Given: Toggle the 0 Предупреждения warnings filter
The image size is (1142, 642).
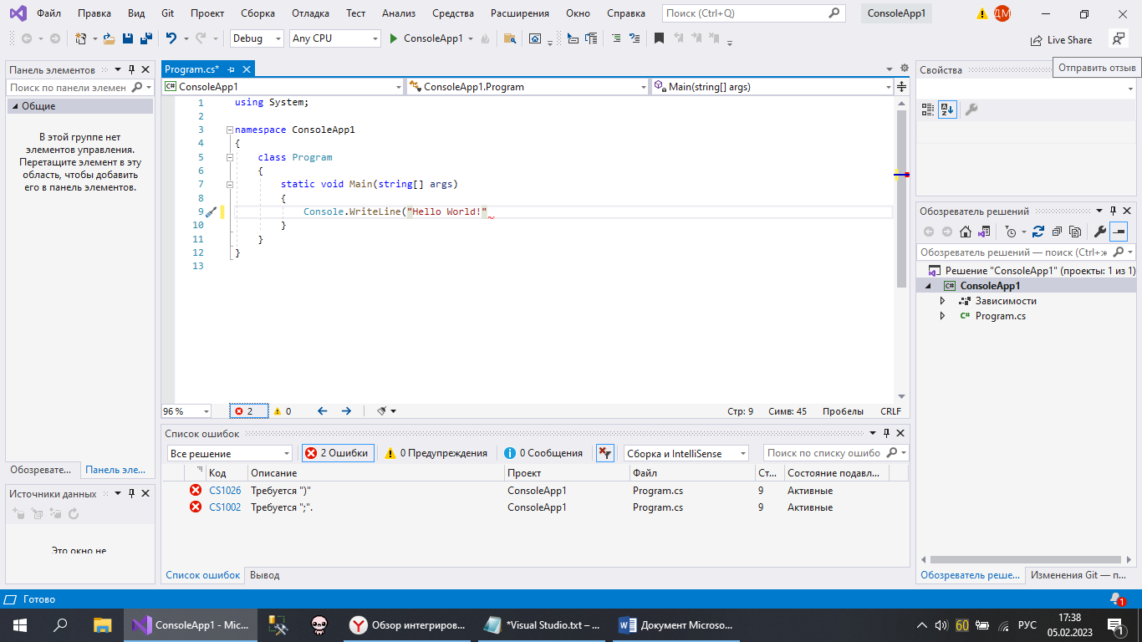Looking at the screenshot, I should [436, 453].
